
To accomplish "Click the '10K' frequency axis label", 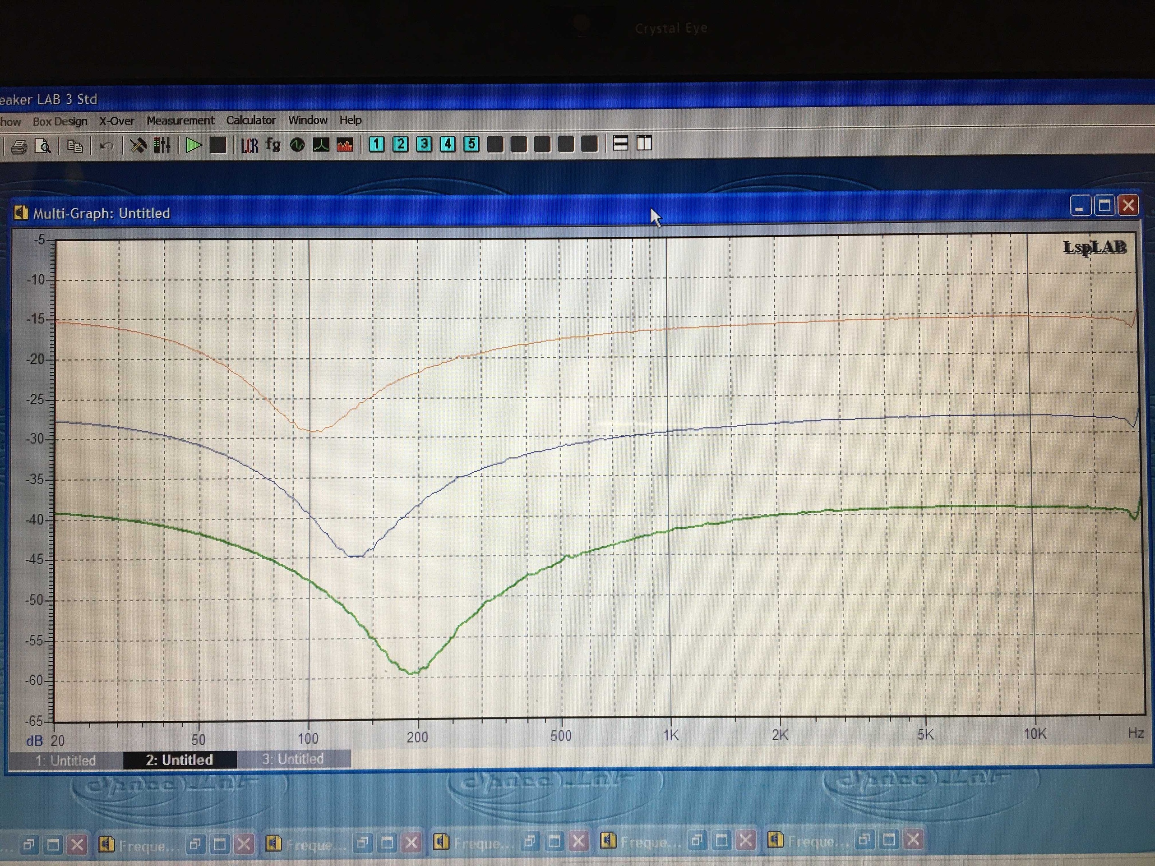I will (x=1035, y=734).
